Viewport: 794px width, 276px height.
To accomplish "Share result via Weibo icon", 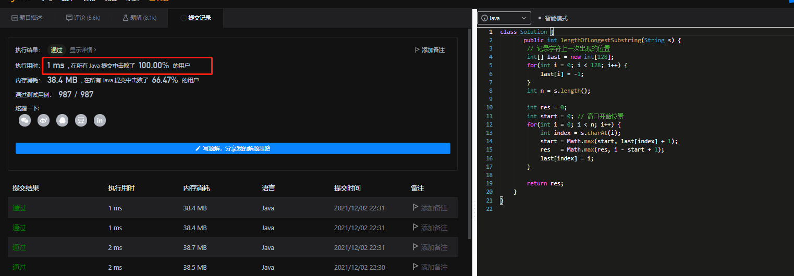I will [x=43, y=120].
